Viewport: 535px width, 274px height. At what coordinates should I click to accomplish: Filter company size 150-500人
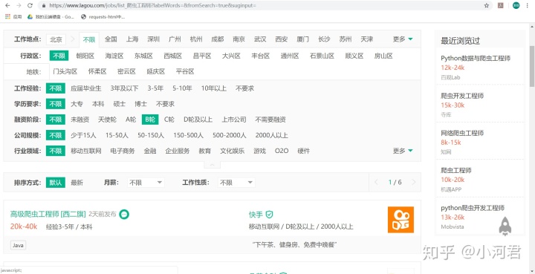(x=188, y=135)
